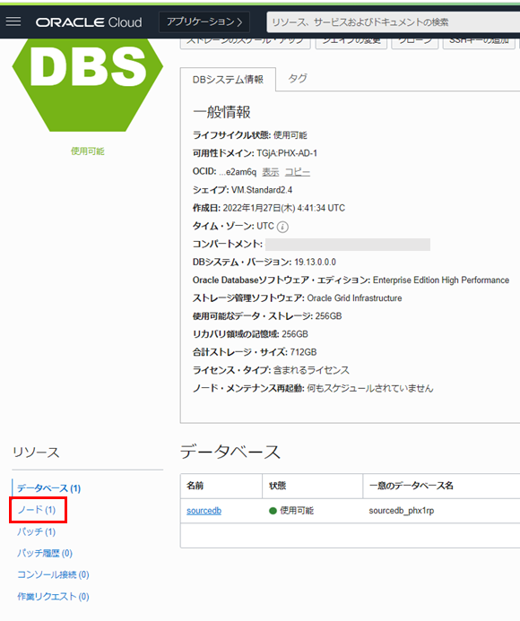The height and width of the screenshot is (621, 520).
Task: Click the green DBS hexagon icon
Action: pos(88,85)
